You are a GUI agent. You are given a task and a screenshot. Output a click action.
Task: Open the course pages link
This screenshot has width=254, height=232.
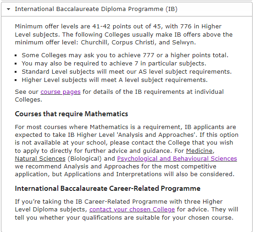pyautogui.click(x=61, y=92)
